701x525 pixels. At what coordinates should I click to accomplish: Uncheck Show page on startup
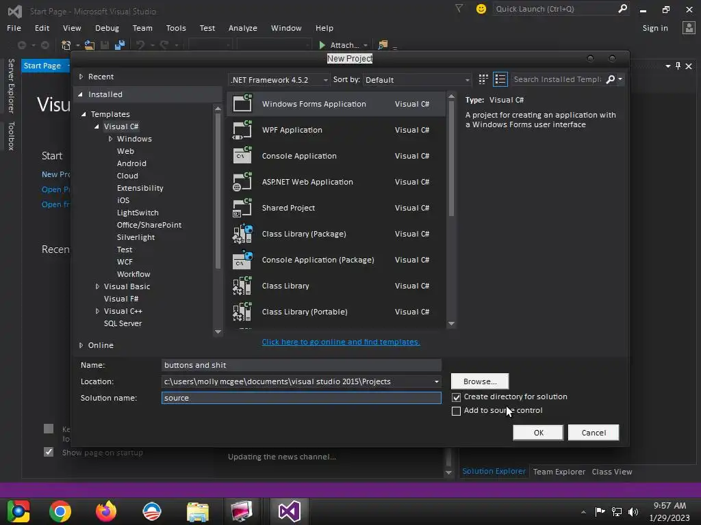(49, 453)
